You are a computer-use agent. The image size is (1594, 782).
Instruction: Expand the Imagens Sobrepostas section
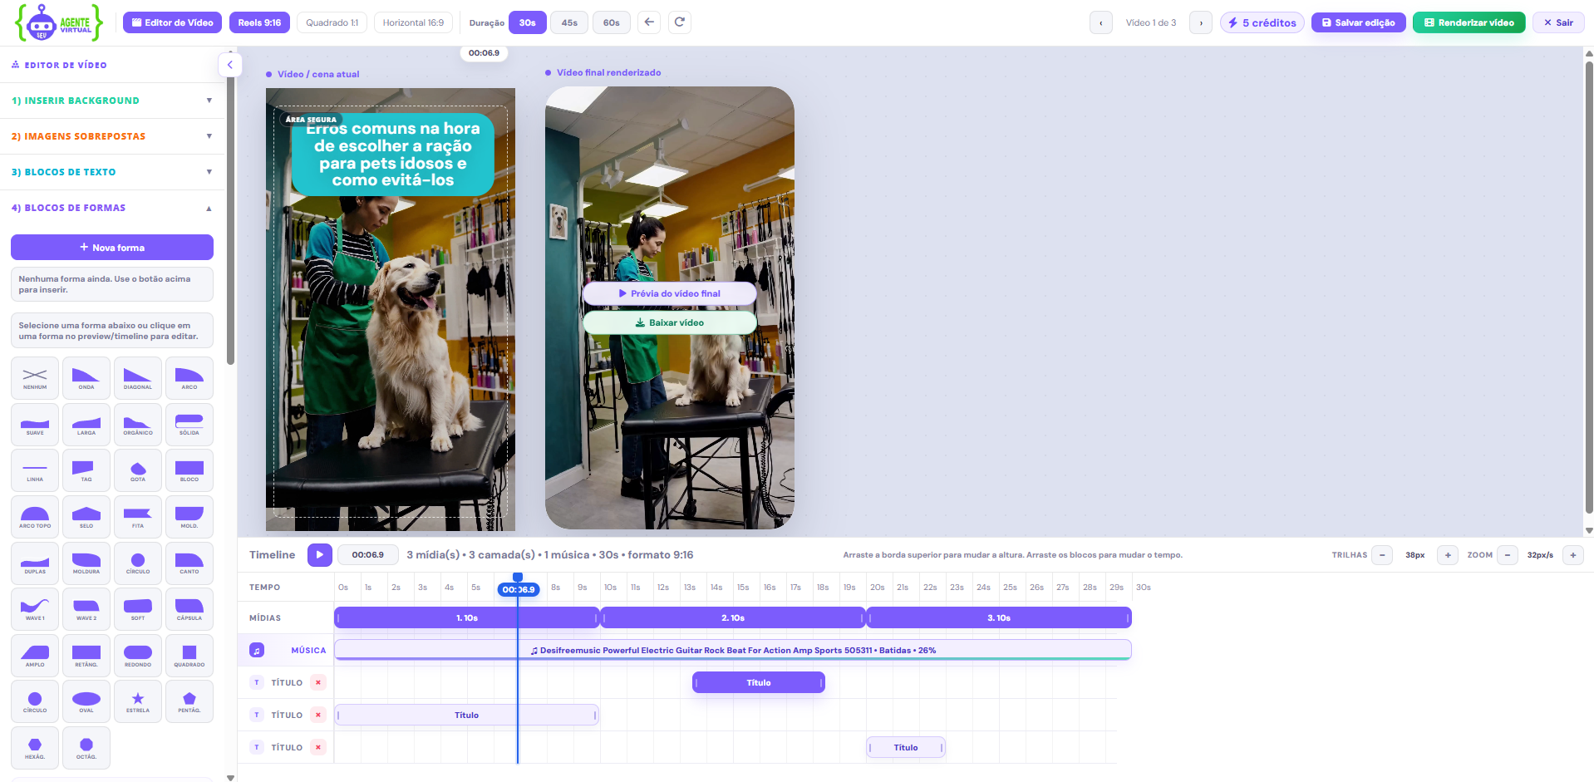[x=112, y=136]
